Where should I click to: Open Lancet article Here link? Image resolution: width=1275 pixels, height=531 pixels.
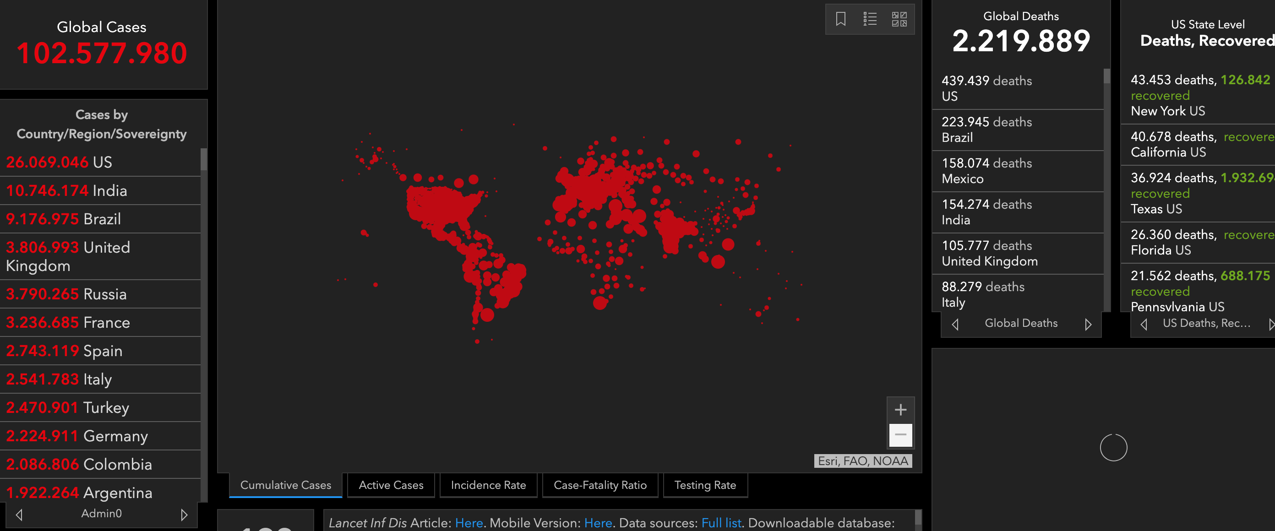tap(468, 523)
